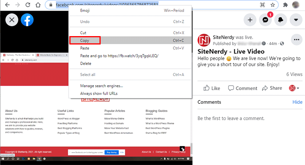Close the video viewer with X button
The width and height of the screenshot is (305, 165).
point(12,20)
